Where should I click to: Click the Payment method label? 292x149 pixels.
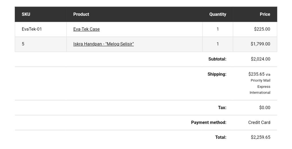coord(208,123)
